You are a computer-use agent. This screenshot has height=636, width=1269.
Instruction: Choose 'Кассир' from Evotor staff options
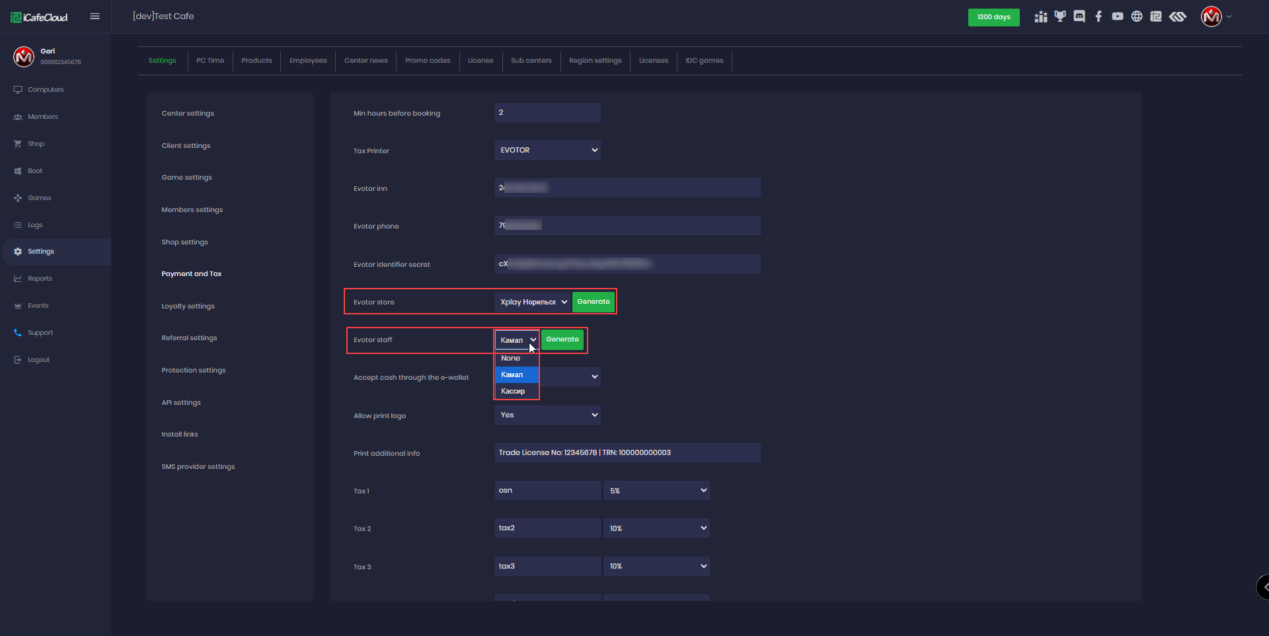point(513,391)
